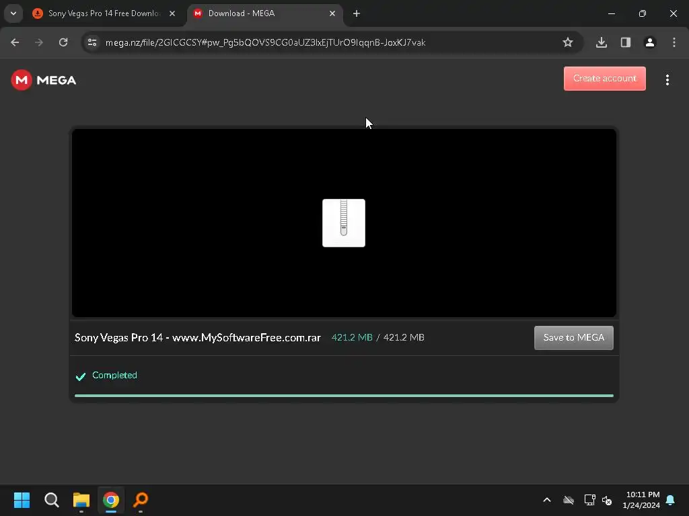Screen dimensions: 689x516
Task: Click Save to MEGA button
Action: [x=573, y=337]
